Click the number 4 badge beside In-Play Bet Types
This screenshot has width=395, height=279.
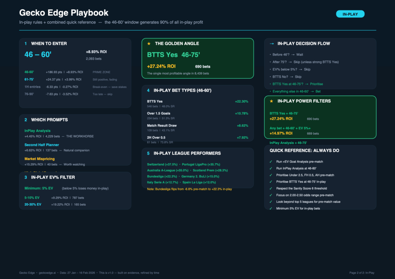[149, 90]
